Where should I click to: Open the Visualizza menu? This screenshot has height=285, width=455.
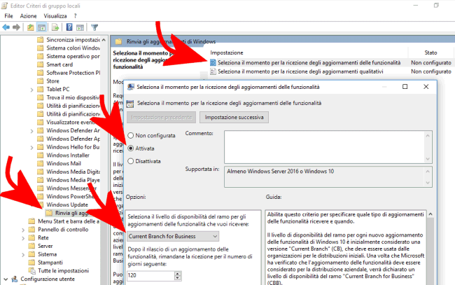55,16
